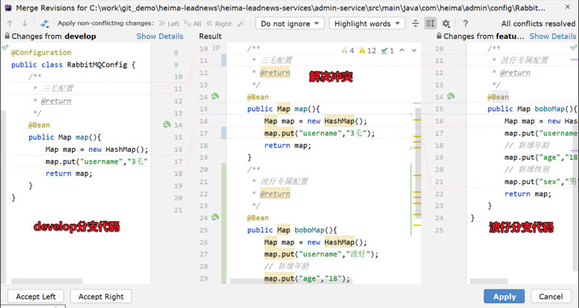Click the compare both sides icon
The width and height of the screenshot is (579, 308).
point(45,24)
